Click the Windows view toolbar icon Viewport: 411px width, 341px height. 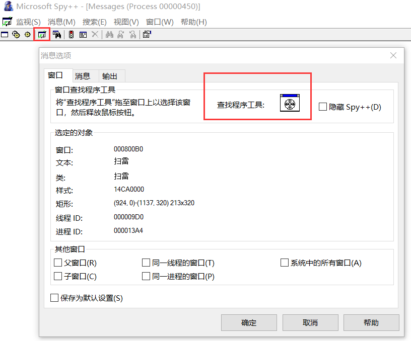point(5,34)
